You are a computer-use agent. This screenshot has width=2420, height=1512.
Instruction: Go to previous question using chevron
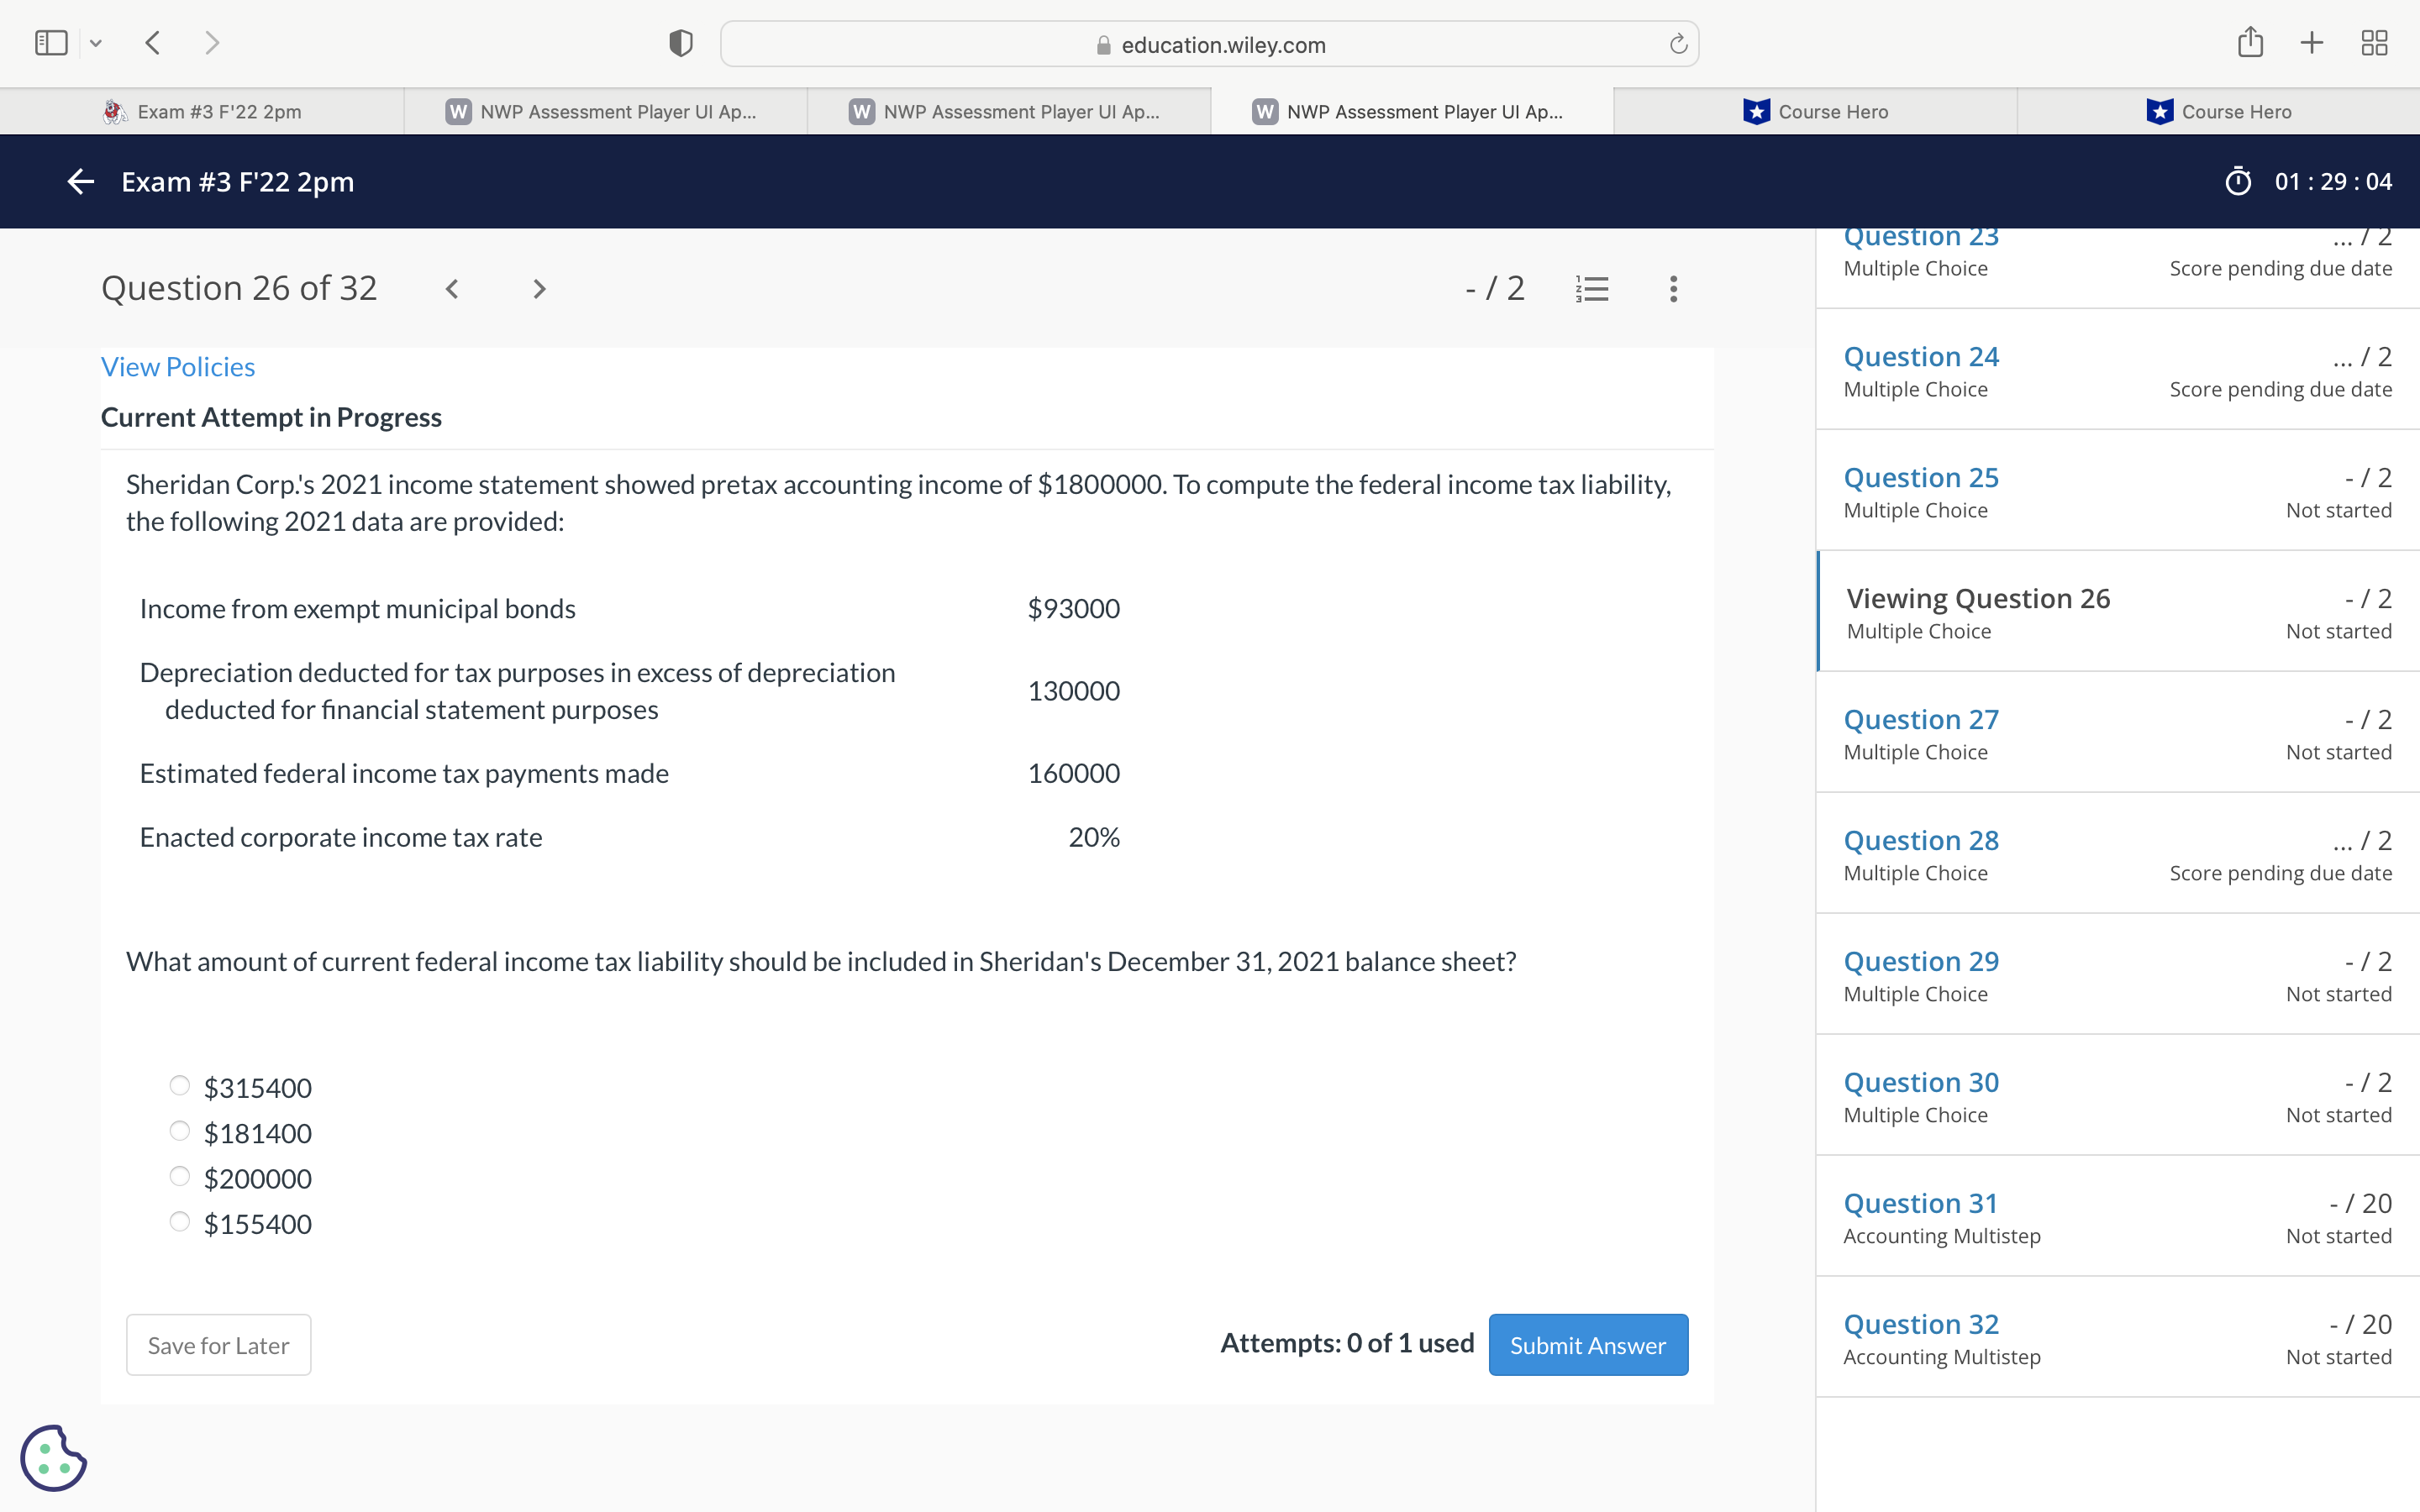[452, 289]
